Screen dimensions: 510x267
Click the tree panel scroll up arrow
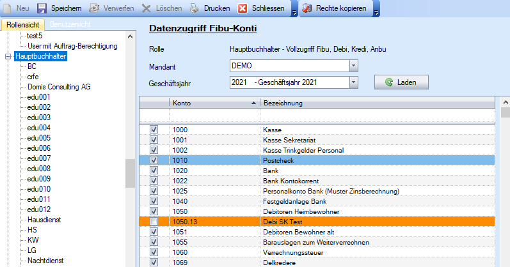coord(130,36)
